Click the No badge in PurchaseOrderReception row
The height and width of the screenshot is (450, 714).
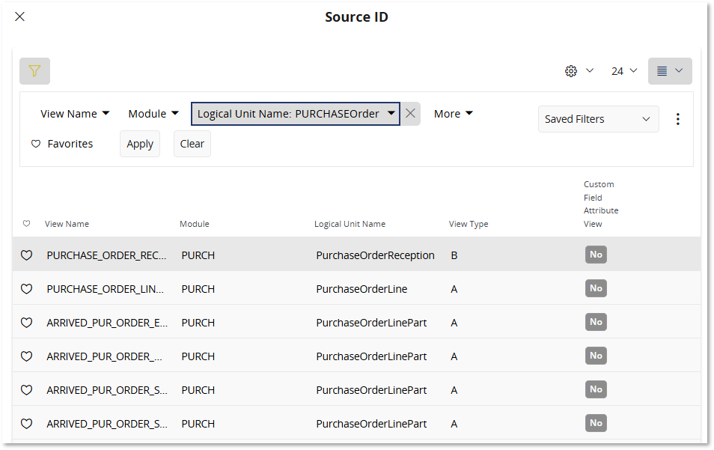(596, 255)
